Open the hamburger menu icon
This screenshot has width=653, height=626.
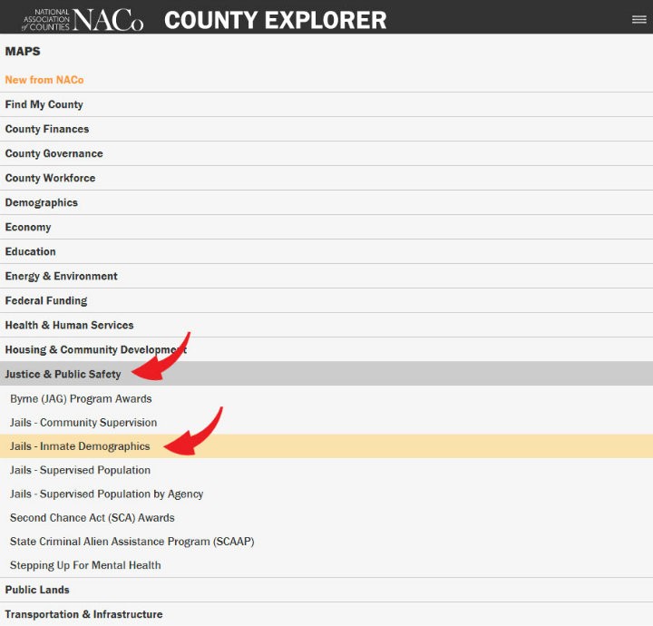638,19
